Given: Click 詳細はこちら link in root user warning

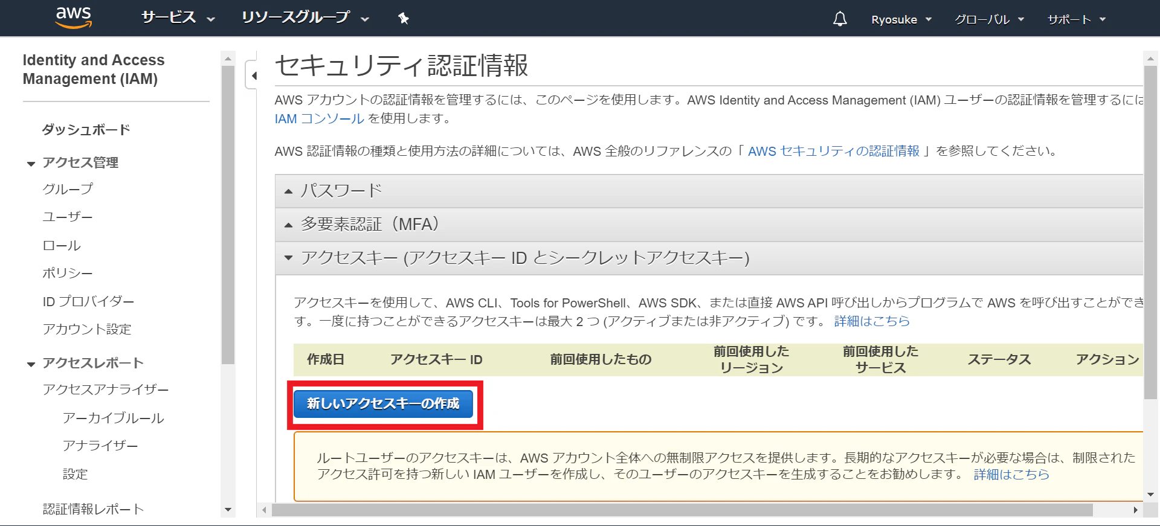Looking at the screenshot, I should pyautogui.click(x=1011, y=475).
